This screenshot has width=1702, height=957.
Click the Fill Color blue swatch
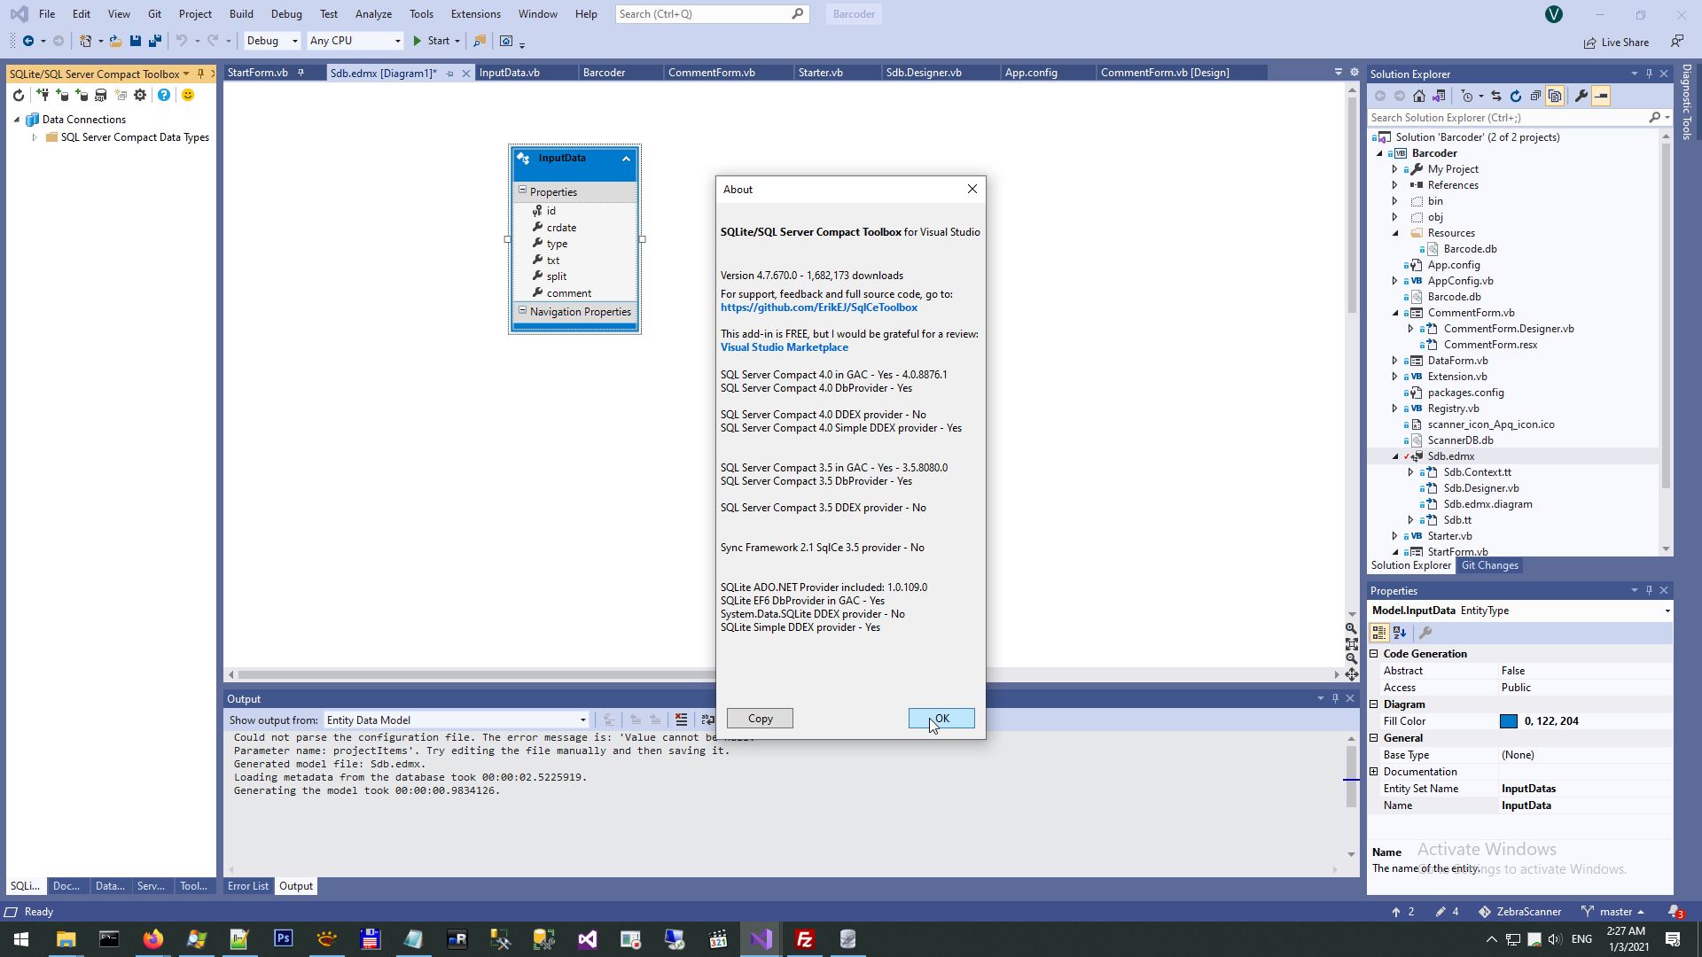tap(1509, 721)
